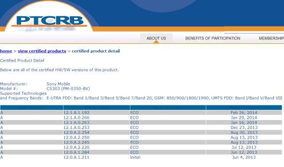Click the Aug 13, 2013 date for 12.0.A.2.245
Viewport: 284px width, 167px height.
(x=244, y=143)
